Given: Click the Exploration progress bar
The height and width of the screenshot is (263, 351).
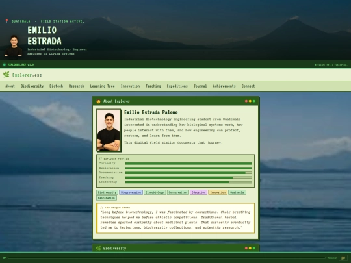Looking at the screenshot, I should pyautogui.click(x=188, y=168).
